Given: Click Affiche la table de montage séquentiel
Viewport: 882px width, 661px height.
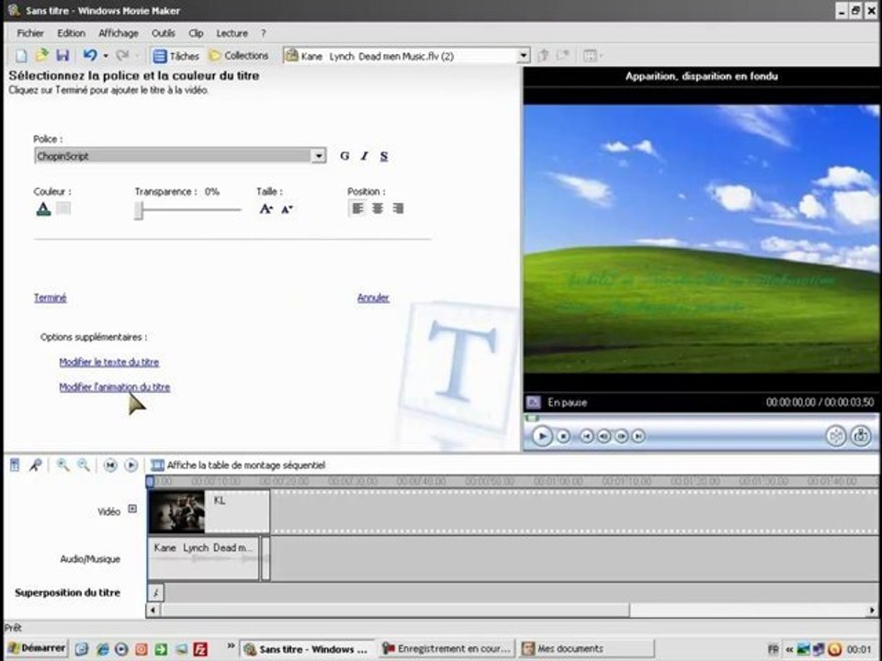Looking at the screenshot, I should [x=239, y=465].
